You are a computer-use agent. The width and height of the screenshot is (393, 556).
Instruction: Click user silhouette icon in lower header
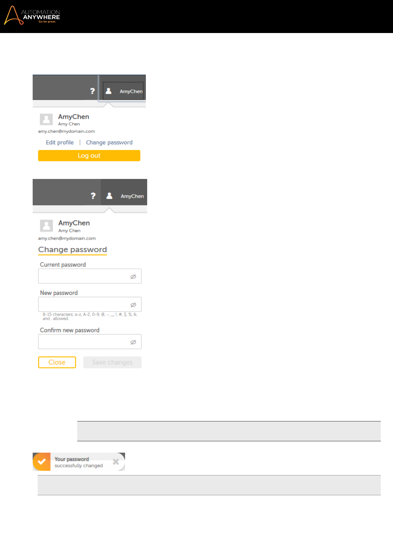click(x=109, y=196)
